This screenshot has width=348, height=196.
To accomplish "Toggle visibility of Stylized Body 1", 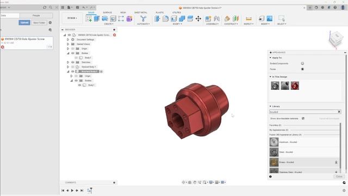I will point(73,67).
